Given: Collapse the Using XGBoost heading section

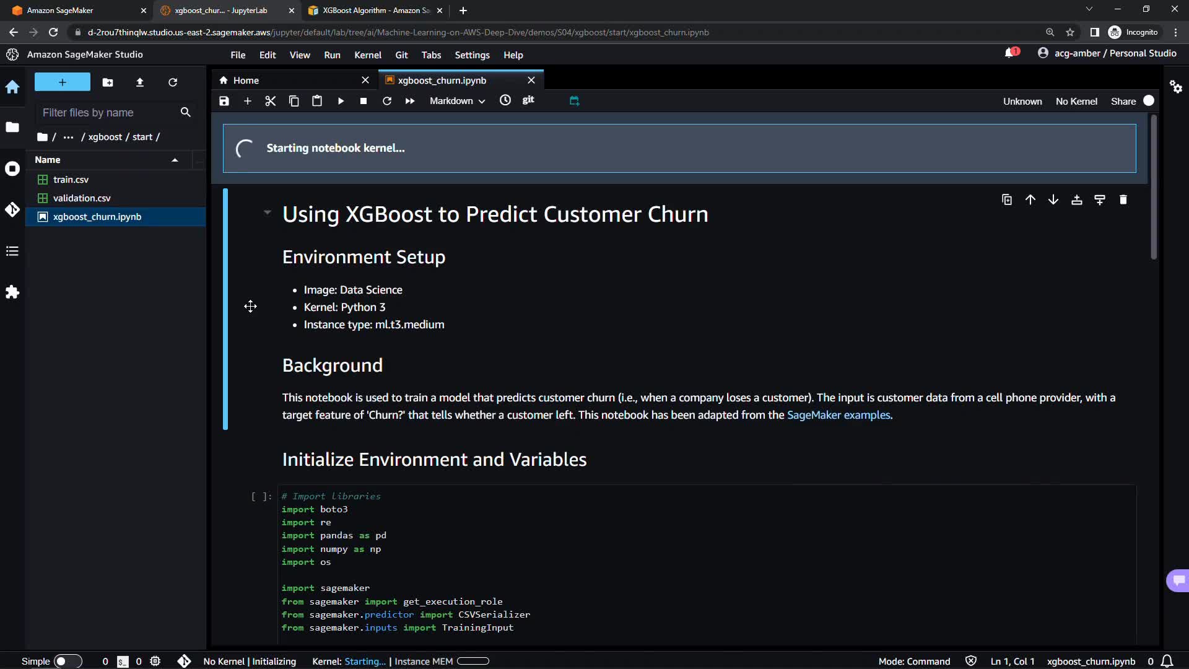Looking at the screenshot, I should (x=267, y=212).
